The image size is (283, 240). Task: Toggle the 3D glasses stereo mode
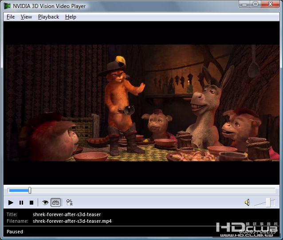(x=55, y=202)
